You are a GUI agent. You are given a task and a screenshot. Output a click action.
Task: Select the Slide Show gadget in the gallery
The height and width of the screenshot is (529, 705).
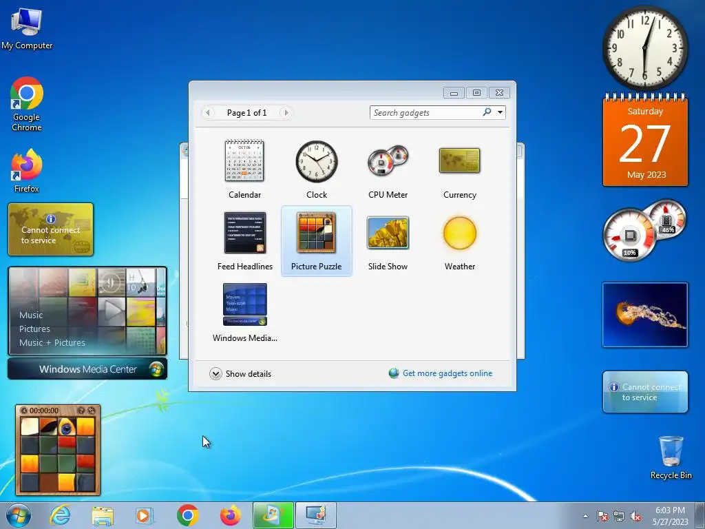tap(388, 240)
